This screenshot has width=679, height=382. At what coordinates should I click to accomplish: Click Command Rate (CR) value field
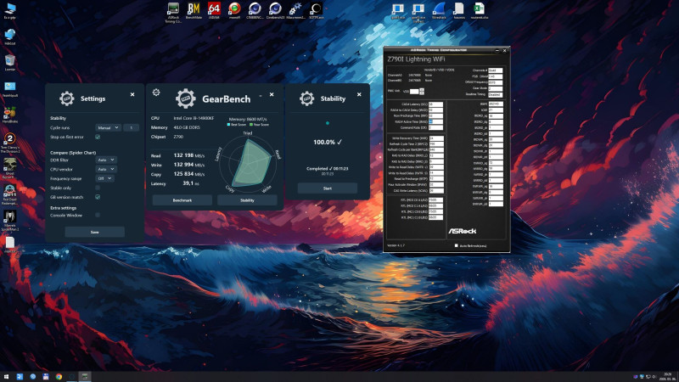pos(435,127)
